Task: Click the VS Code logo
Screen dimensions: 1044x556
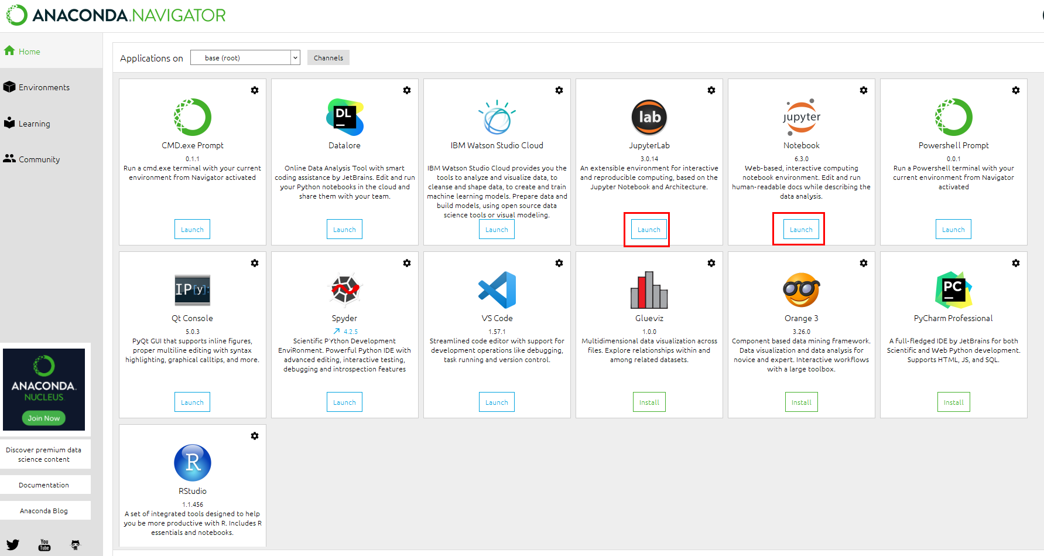Action: click(x=497, y=290)
